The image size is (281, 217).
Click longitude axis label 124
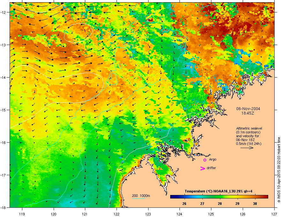179,214
